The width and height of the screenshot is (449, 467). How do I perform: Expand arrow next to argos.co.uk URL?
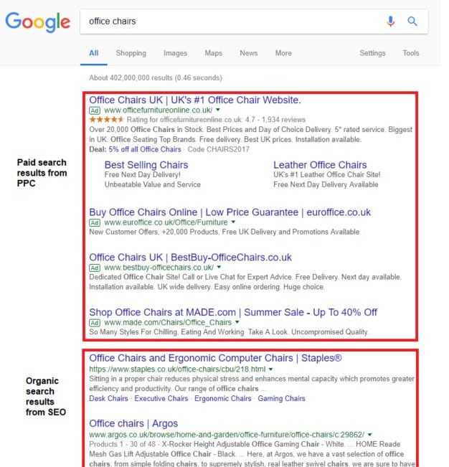[370, 435]
